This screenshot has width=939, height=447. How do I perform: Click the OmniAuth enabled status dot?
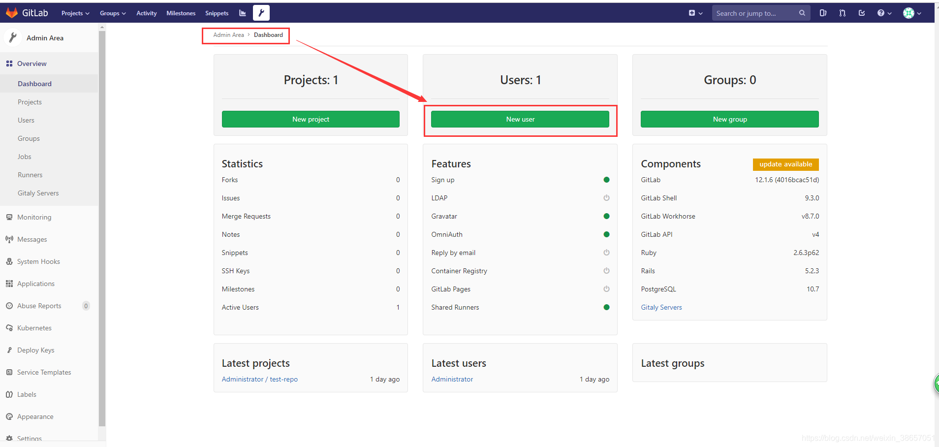[x=606, y=234]
